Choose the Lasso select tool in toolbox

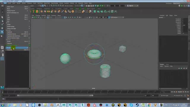click(2, 21)
